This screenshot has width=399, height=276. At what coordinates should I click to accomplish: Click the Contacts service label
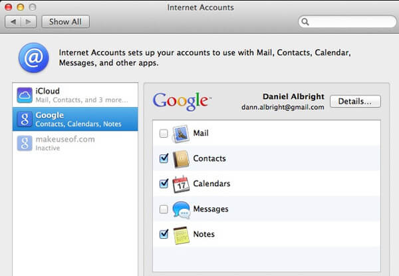pyautogui.click(x=209, y=158)
